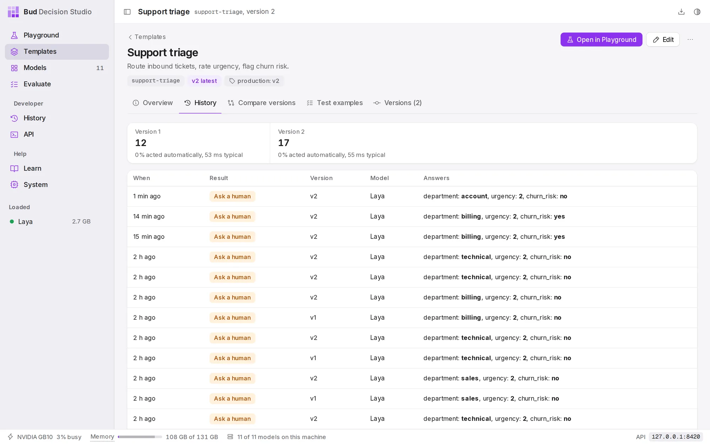This screenshot has width=710, height=444.
Task: Select the Version 1 stats card
Action: click(x=199, y=143)
